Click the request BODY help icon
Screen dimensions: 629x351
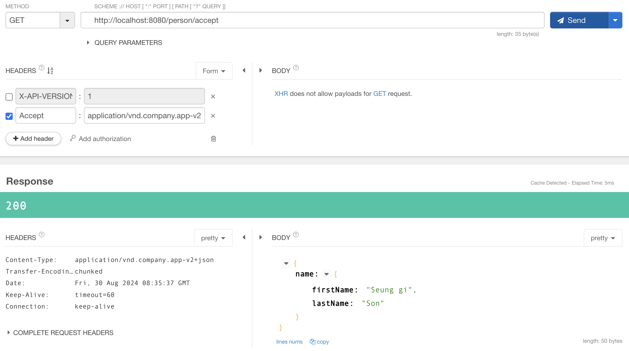click(x=296, y=68)
